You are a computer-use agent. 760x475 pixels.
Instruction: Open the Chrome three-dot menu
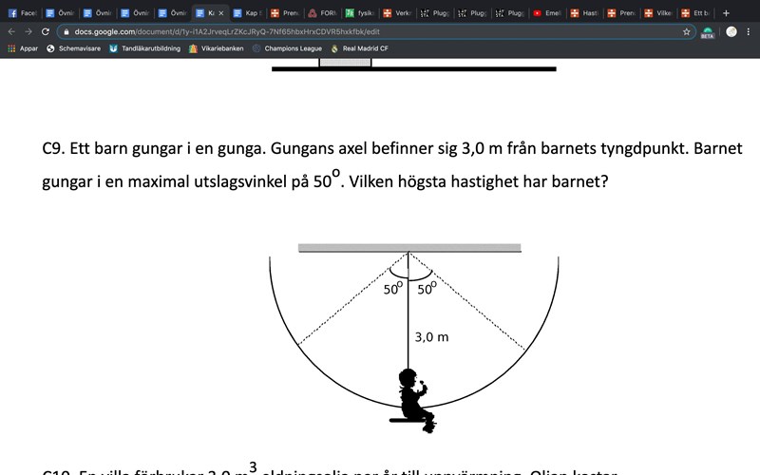point(750,31)
